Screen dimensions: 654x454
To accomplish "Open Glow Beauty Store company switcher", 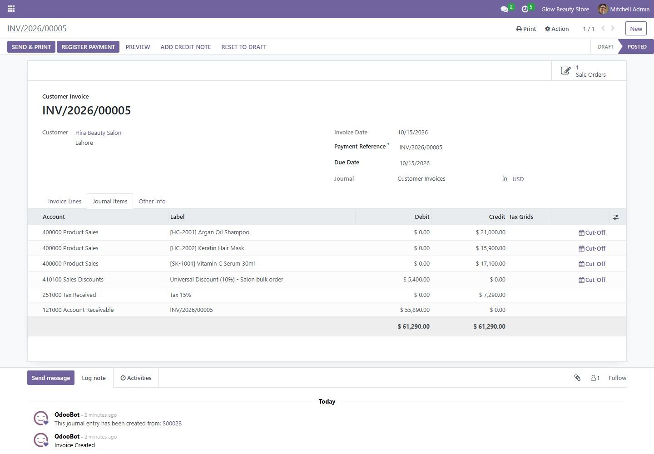I will (565, 9).
